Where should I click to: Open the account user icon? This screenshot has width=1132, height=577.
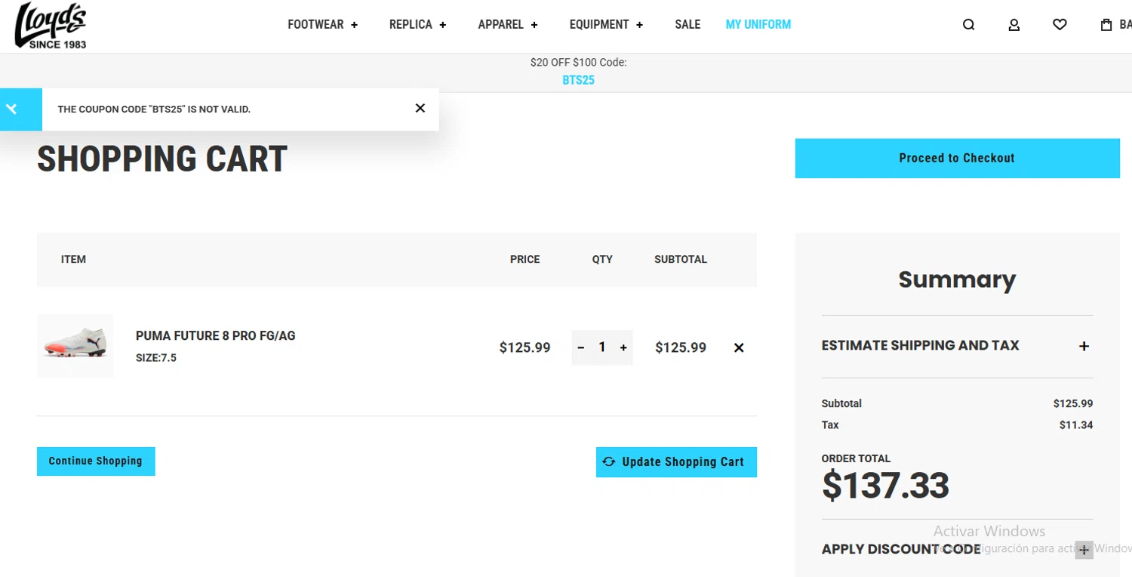pyautogui.click(x=1014, y=25)
